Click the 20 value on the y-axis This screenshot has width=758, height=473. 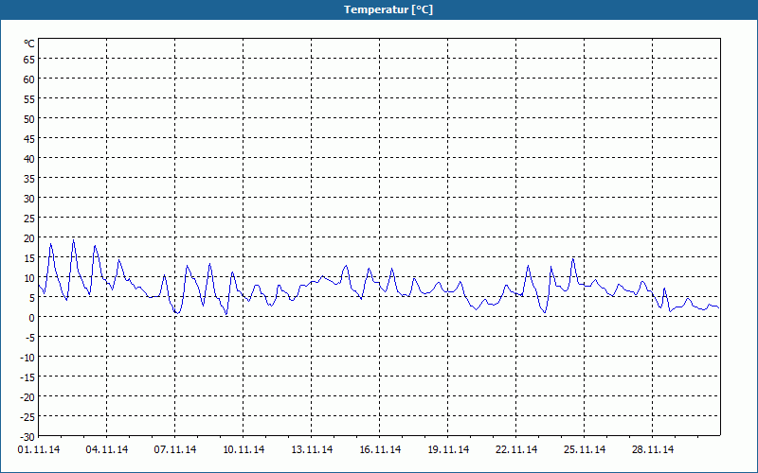pyautogui.click(x=29, y=238)
